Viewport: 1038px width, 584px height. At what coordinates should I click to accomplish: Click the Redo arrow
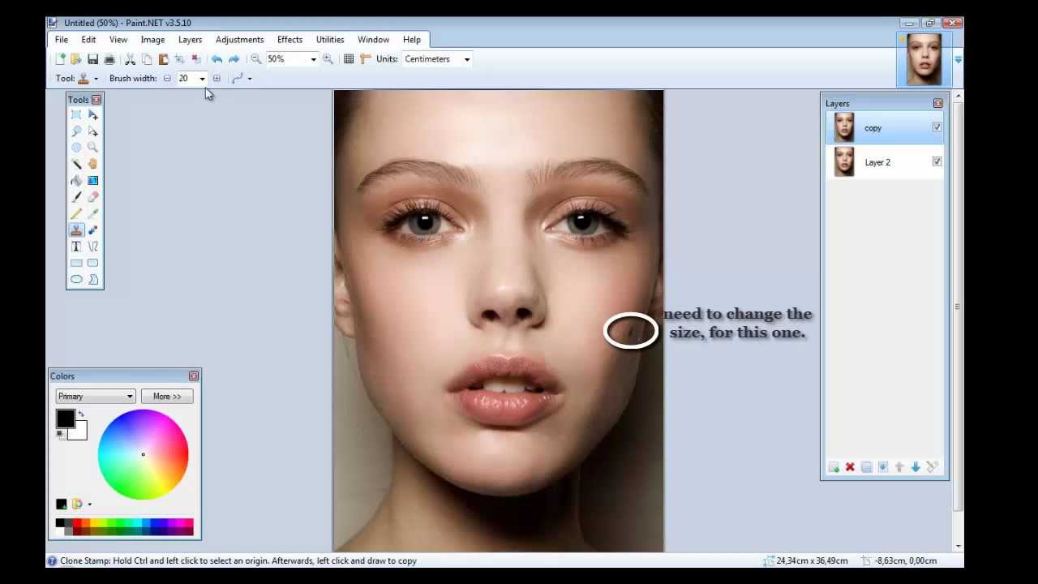234,59
